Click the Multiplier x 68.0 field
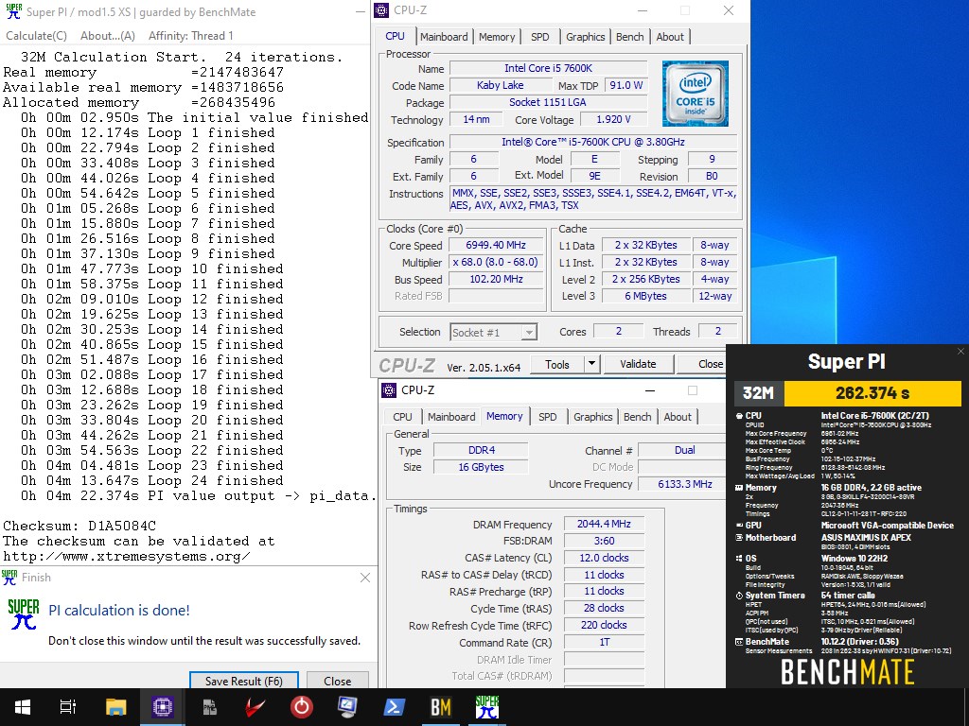The height and width of the screenshot is (726, 969). point(496,262)
